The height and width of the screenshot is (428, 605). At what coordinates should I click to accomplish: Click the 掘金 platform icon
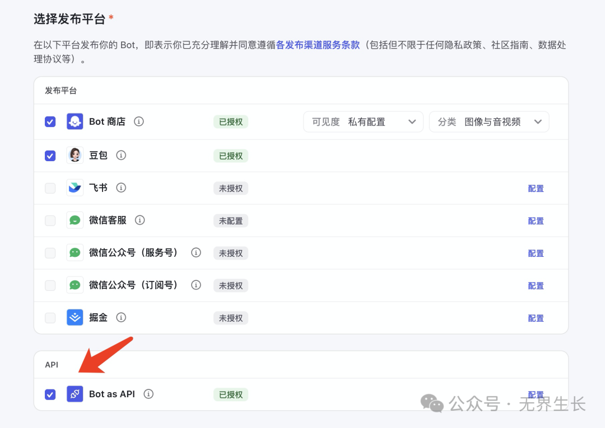pyautogui.click(x=75, y=318)
